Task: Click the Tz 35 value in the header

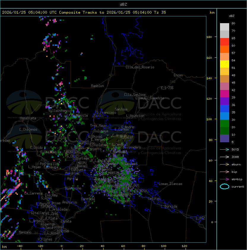Action: (x=160, y=12)
